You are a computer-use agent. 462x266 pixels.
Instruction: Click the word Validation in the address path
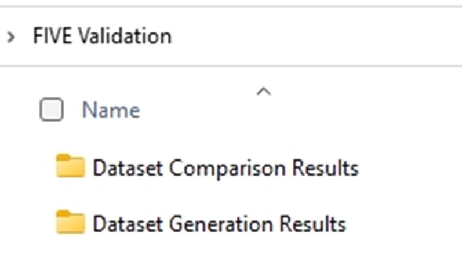(125, 36)
